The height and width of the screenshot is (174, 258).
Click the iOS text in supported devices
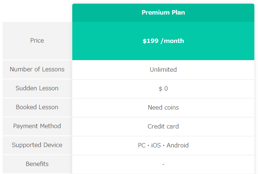click(x=156, y=145)
